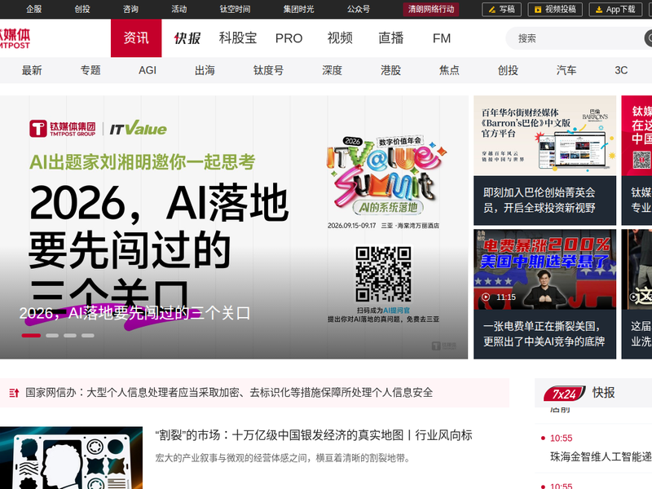The image size is (652, 489).
Task: Click the TMTPOST logo
Action: click(x=15, y=38)
